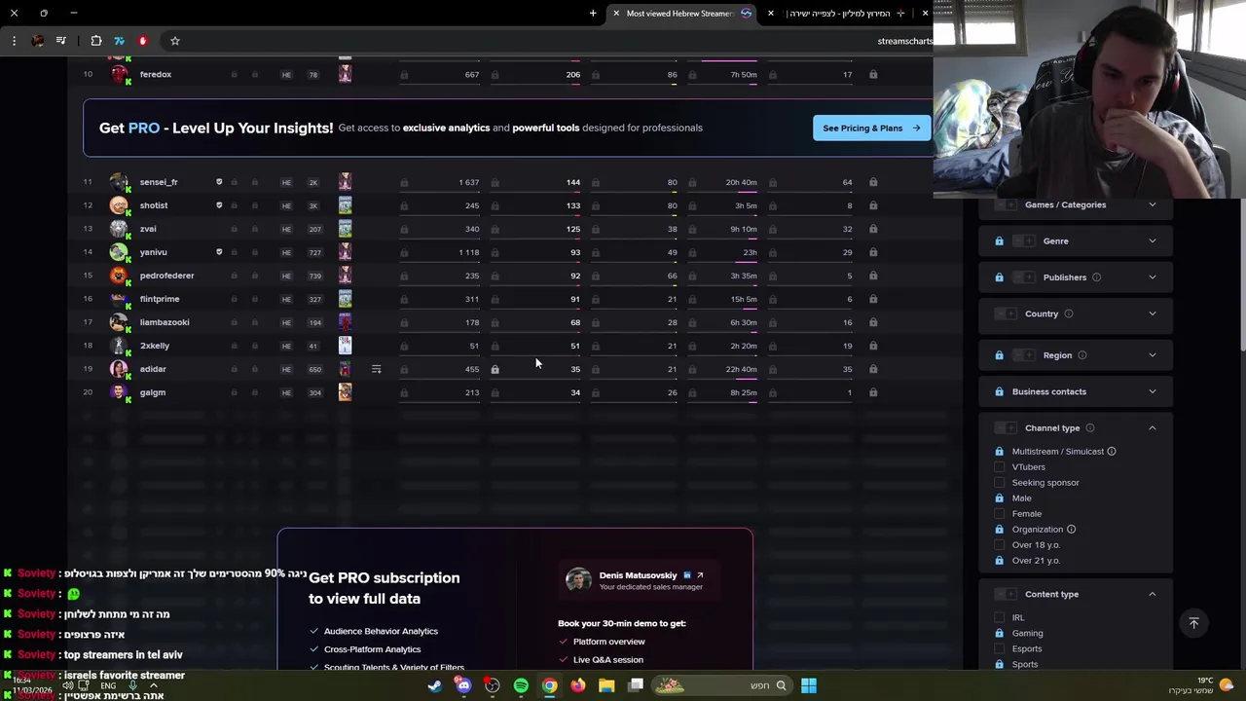Image resolution: width=1246 pixels, height=701 pixels.
Task: Click the ENG language indicator in the taskbar
Action: (x=108, y=685)
